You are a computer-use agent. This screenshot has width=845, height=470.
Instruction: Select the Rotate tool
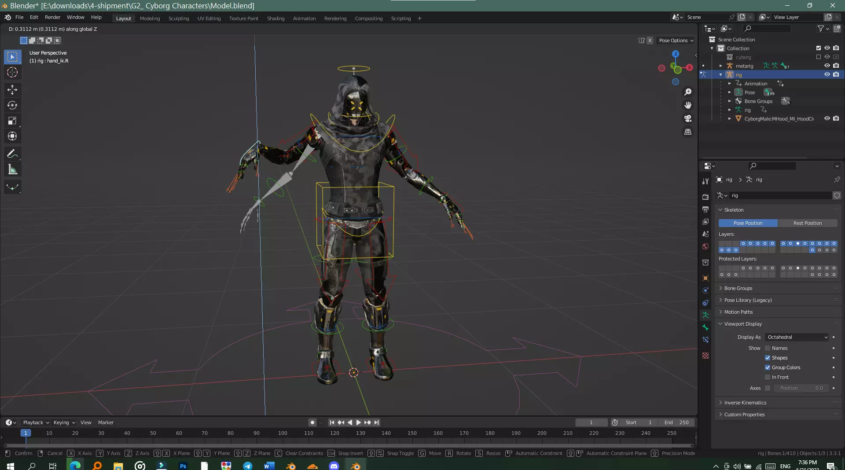12,105
